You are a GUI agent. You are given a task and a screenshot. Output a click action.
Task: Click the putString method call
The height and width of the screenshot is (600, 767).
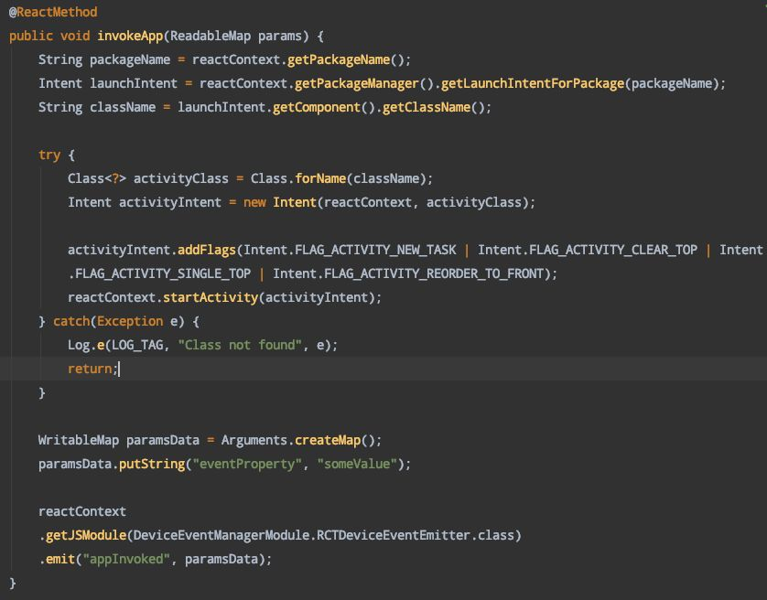point(152,464)
